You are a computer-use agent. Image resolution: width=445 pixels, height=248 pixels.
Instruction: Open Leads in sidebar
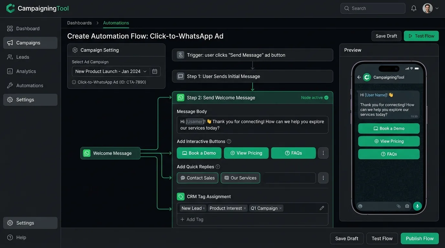(x=30, y=57)
